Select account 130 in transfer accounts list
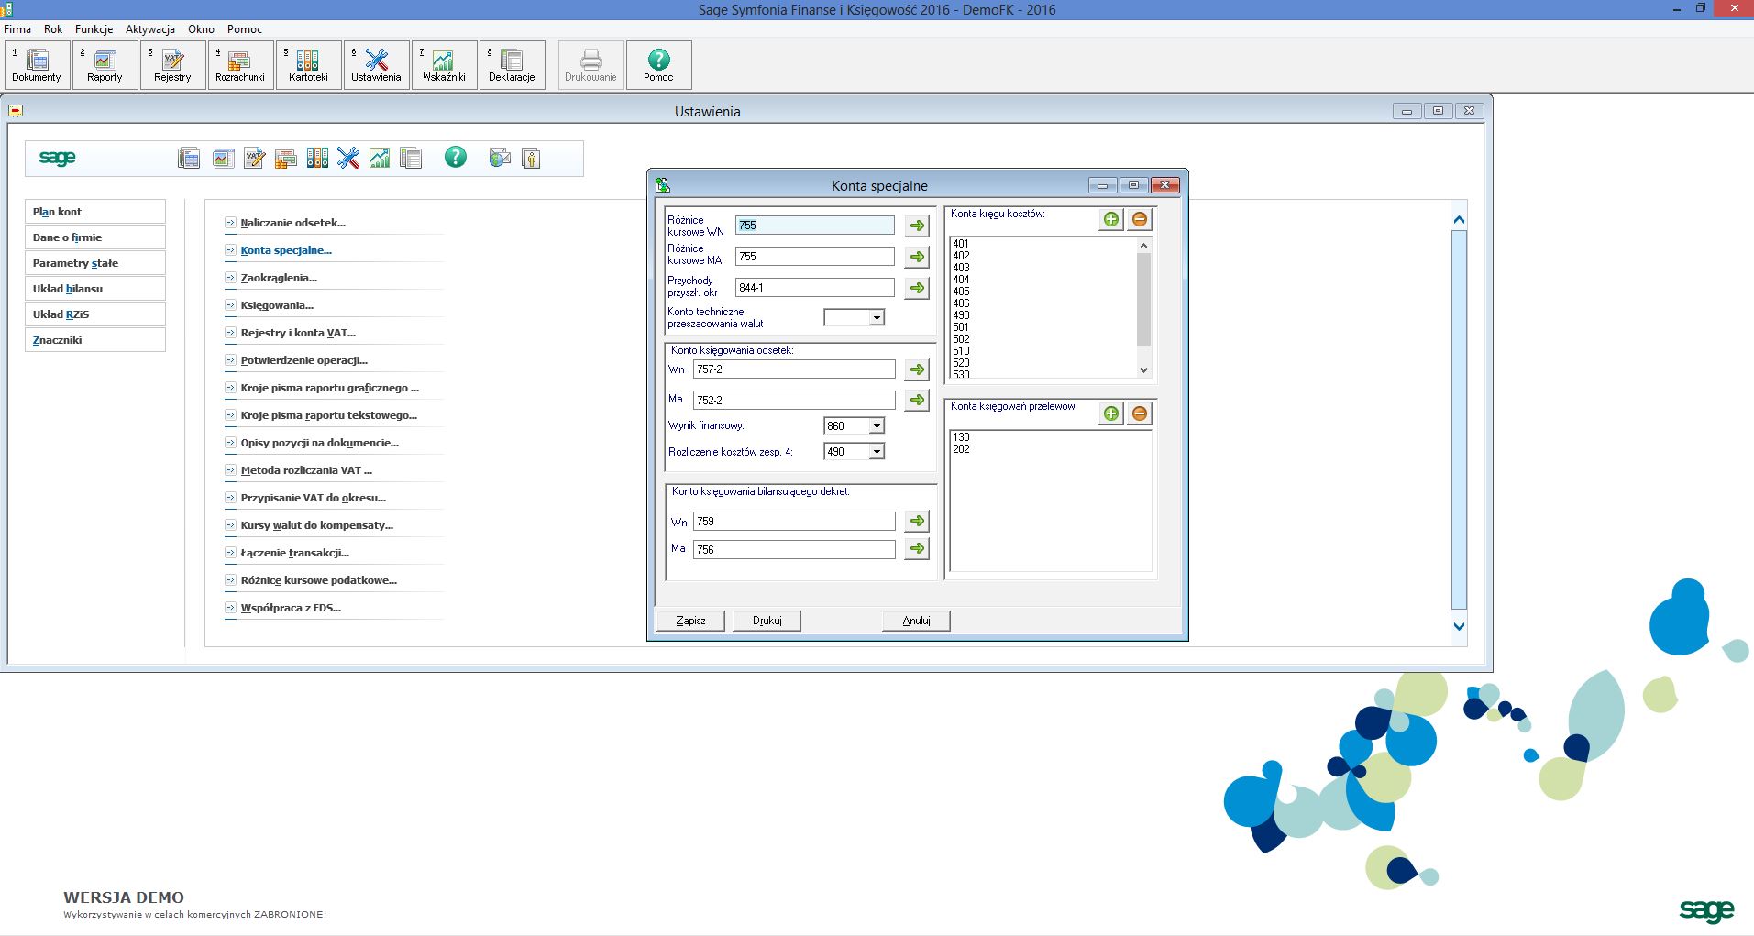 tap(961, 437)
